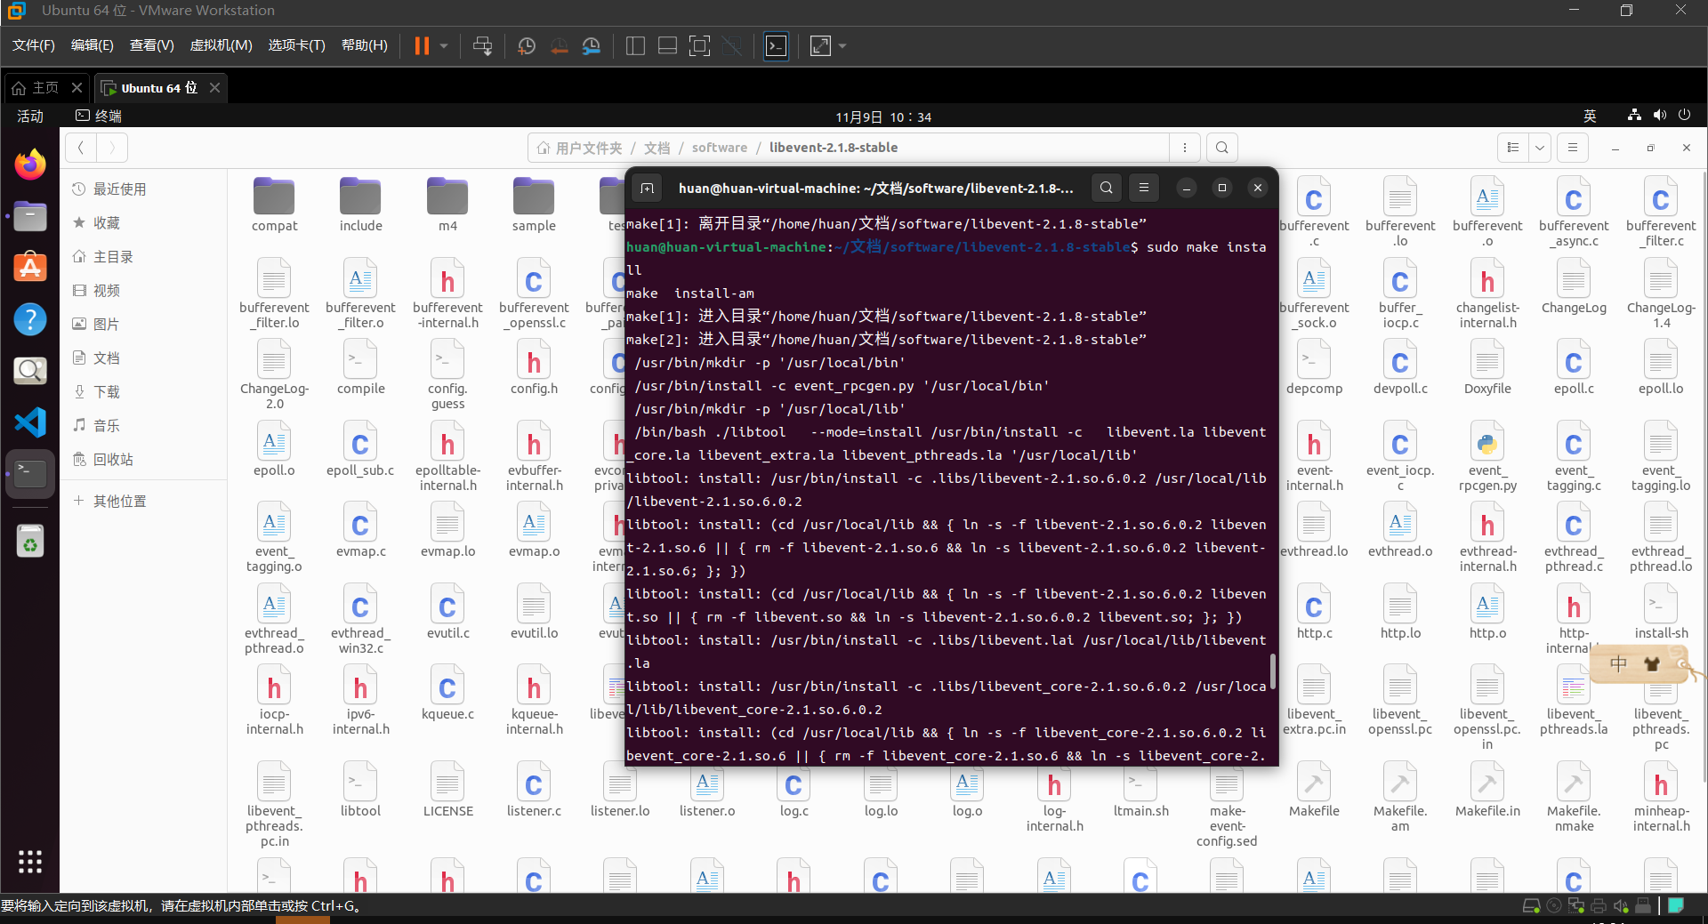Toggle the VM console view mode
Viewport: 1708px width, 924px height.
point(776,45)
